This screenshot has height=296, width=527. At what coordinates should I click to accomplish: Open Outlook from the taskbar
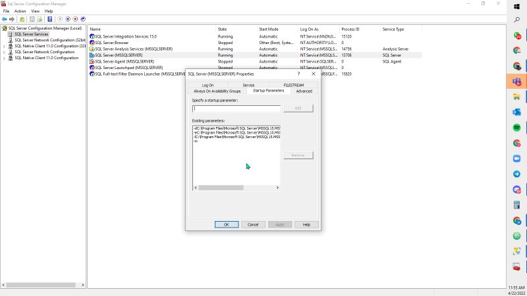click(516, 112)
